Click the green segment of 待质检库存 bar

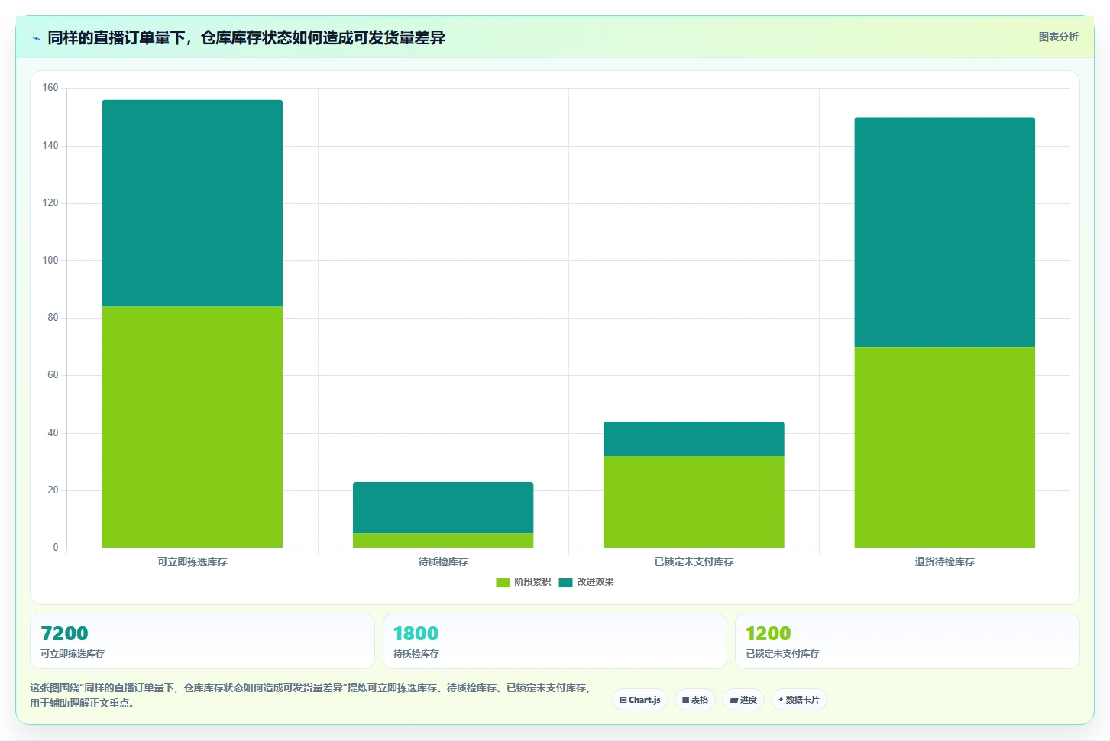[443, 541]
